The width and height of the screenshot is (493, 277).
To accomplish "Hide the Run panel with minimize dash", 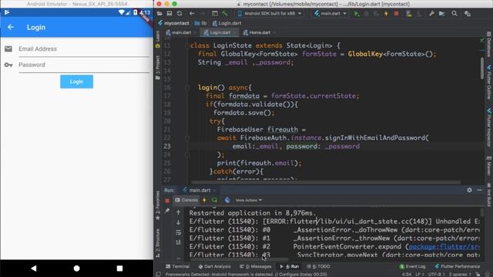I will click(x=479, y=190).
